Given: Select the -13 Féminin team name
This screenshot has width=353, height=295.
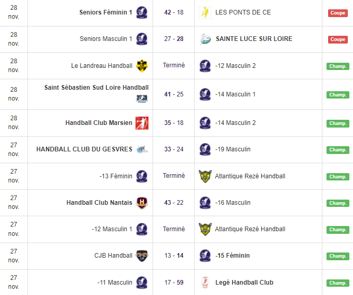Looking at the screenshot, I should click(116, 176).
